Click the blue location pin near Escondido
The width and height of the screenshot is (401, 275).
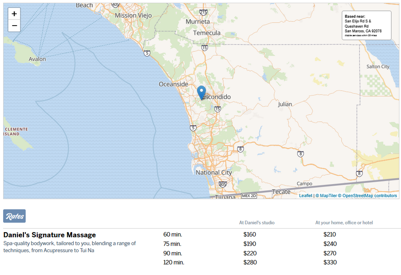point(202,92)
